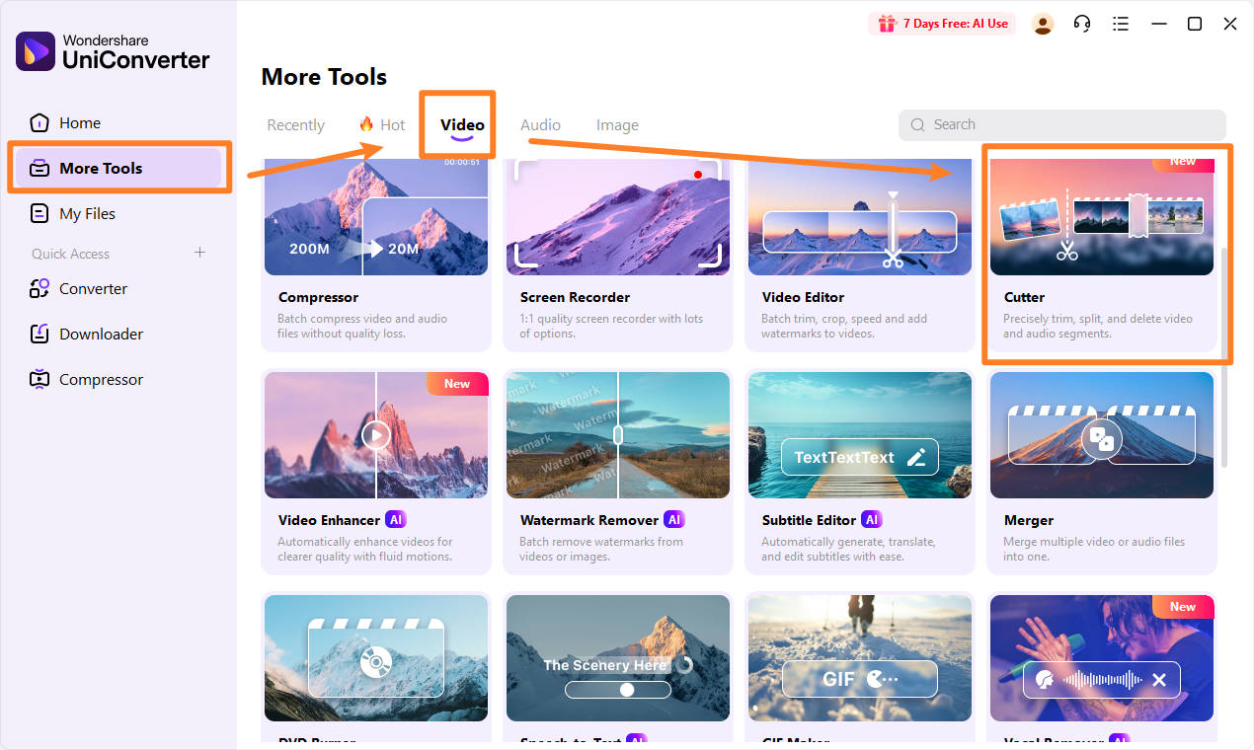Click the AI badge next to Video Enhancer
The width and height of the screenshot is (1254, 750).
(396, 519)
